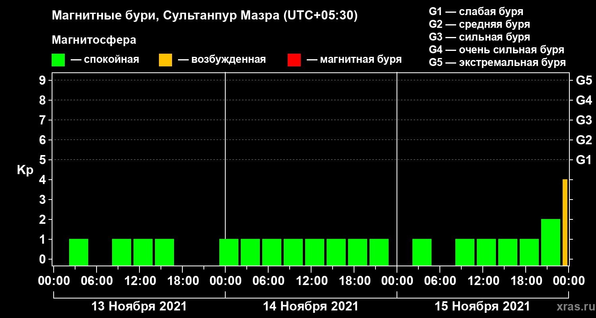Click the 'G4 — очень сильная буря' legend line
This screenshot has width=596, height=318.
point(497,50)
